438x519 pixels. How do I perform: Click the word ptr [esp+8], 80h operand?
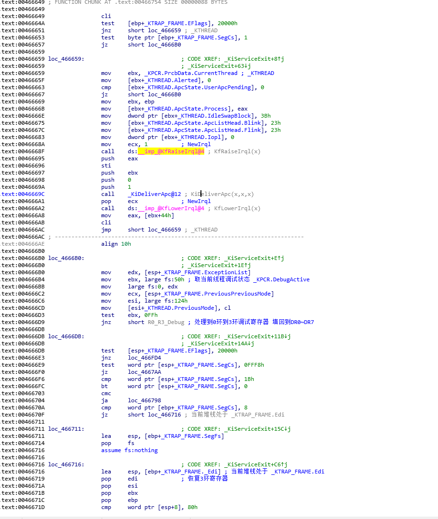pyautogui.click(x=163, y=507)
